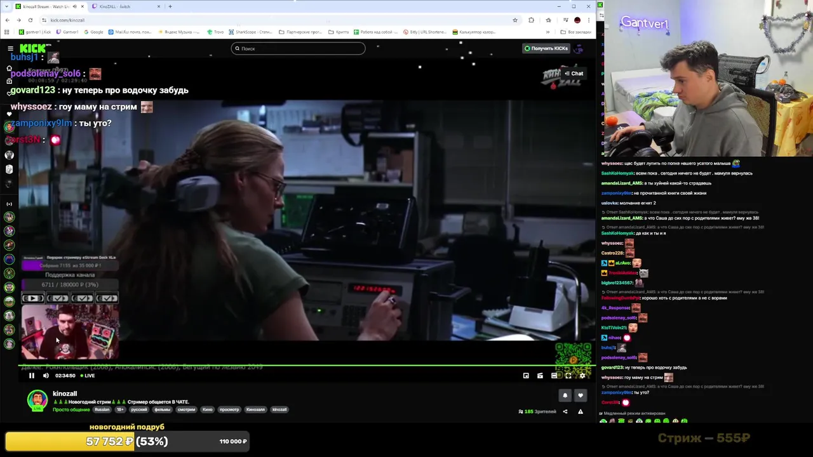Select the Кино tag

[207, 409]
